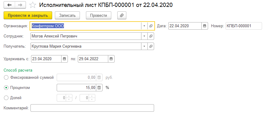This screenshot has height=118, width=272.
Task: Open calendar for the по end date
Action: click(x=111, y=59)
